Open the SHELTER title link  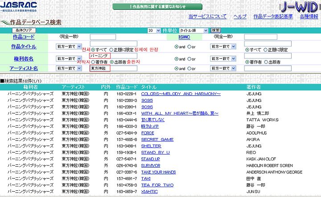[x=151, y=146]
